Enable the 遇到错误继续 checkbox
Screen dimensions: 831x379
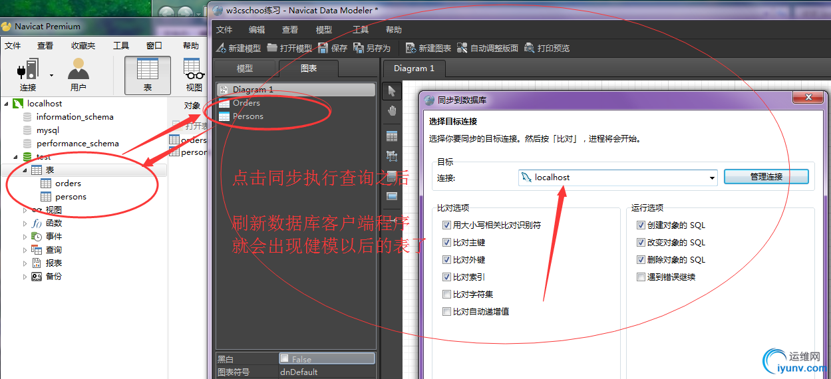(x=641, y=277)
